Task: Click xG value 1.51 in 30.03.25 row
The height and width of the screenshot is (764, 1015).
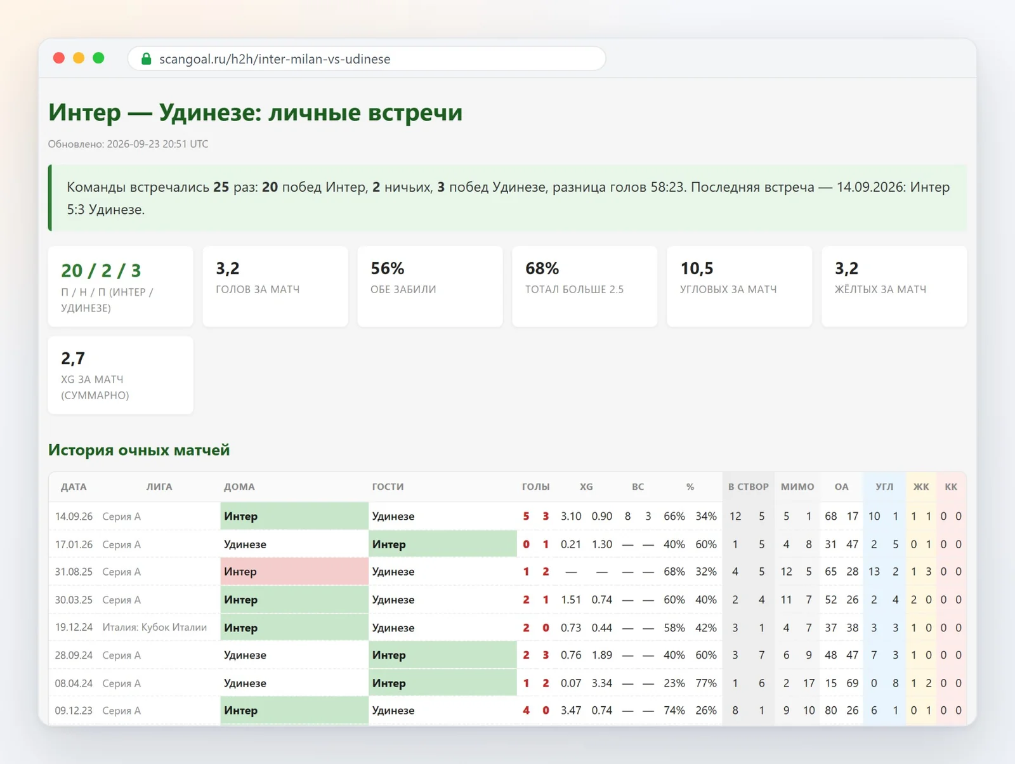Action: pyautogui.click(x=571, y=600)
